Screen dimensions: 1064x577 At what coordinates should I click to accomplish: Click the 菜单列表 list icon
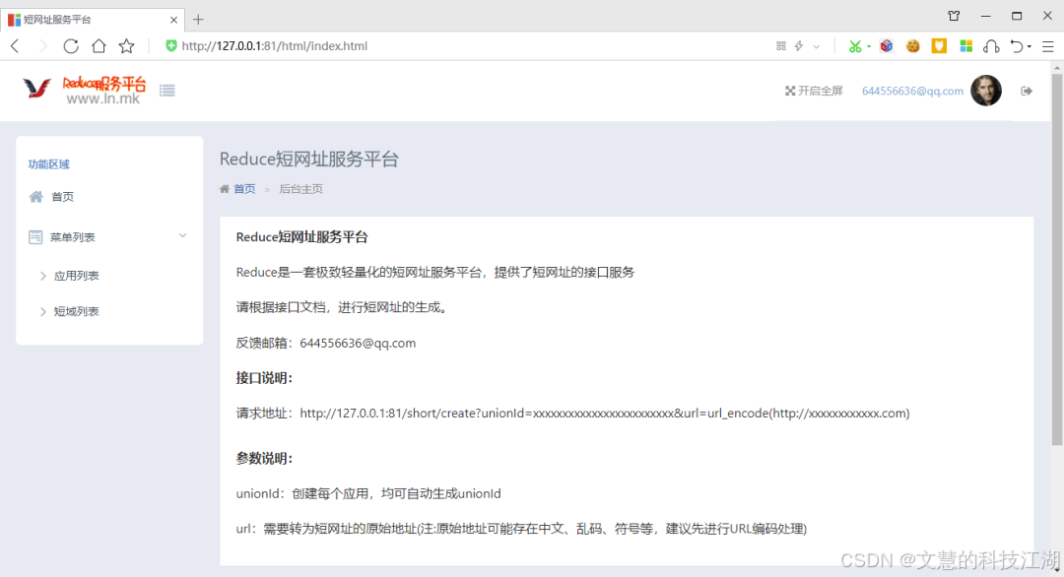[x=35, y=237]
